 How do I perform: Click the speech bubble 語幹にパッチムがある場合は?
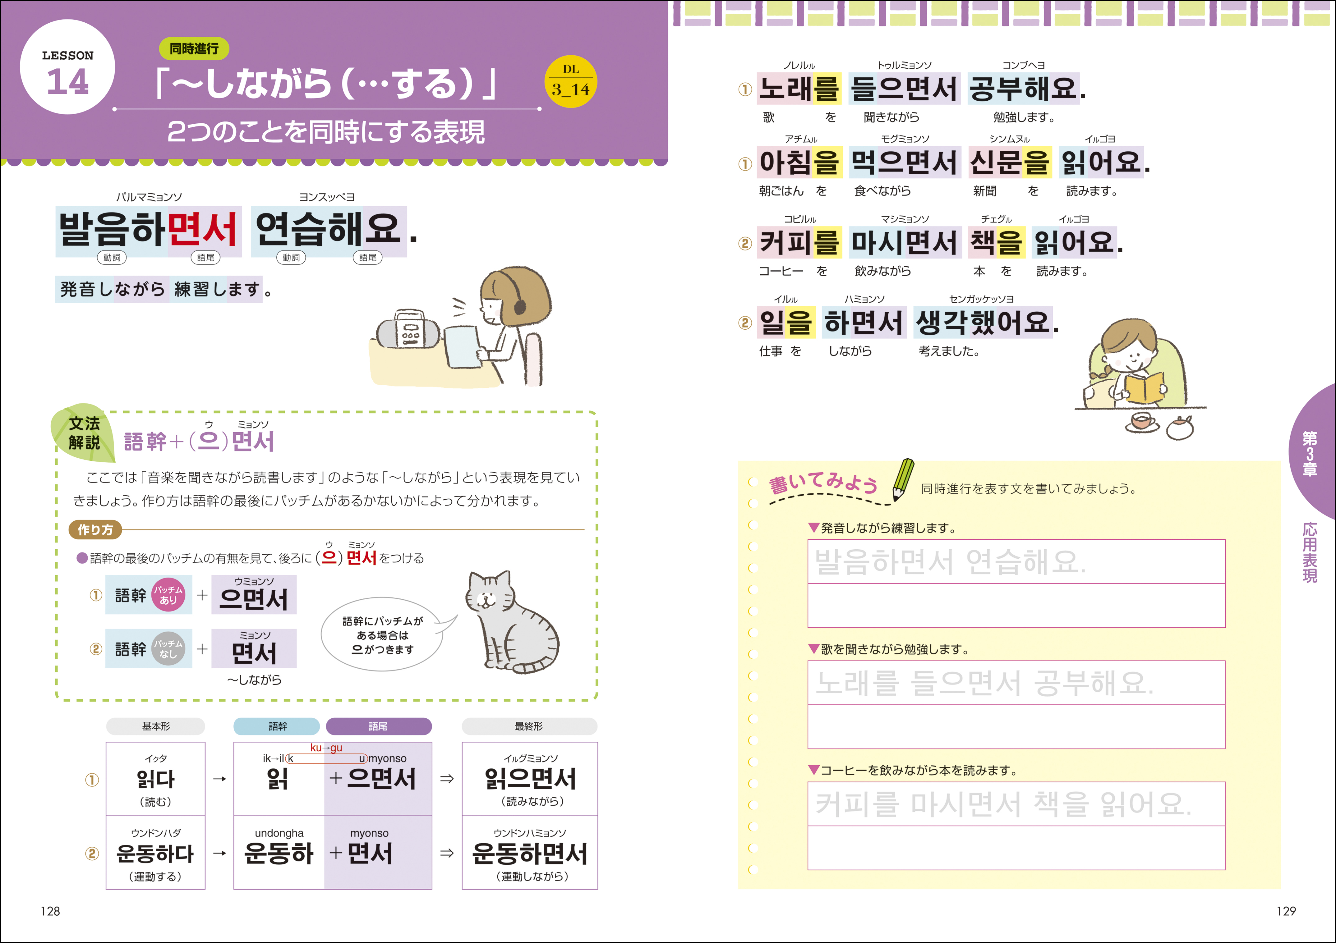click(x=382, y=635)
